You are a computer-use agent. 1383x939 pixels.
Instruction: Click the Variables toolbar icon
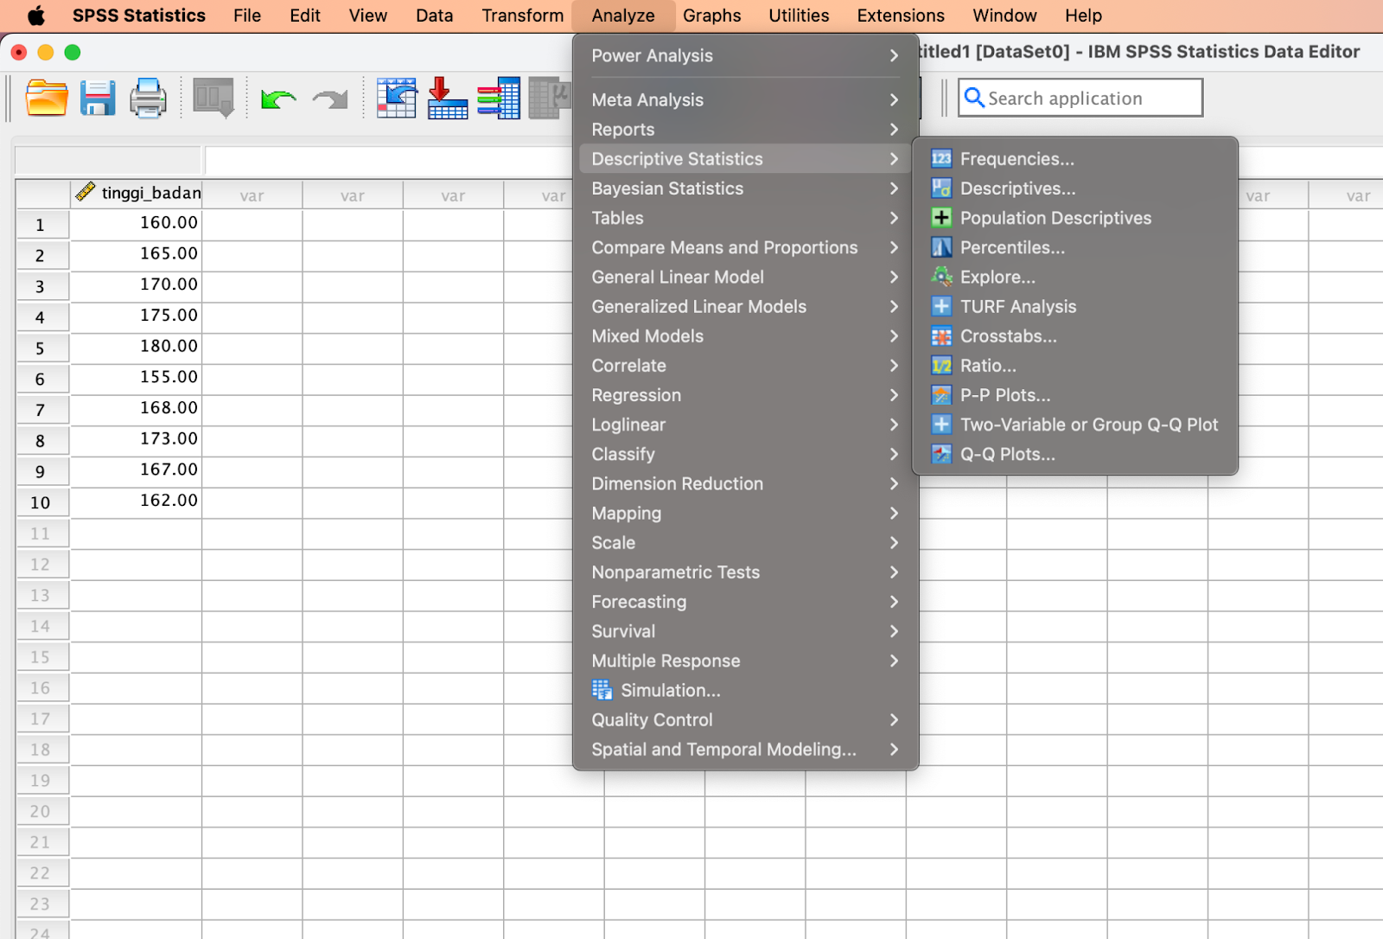coord(499,98)
